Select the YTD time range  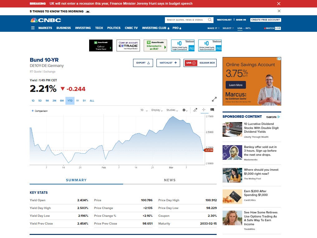[70, 101]
